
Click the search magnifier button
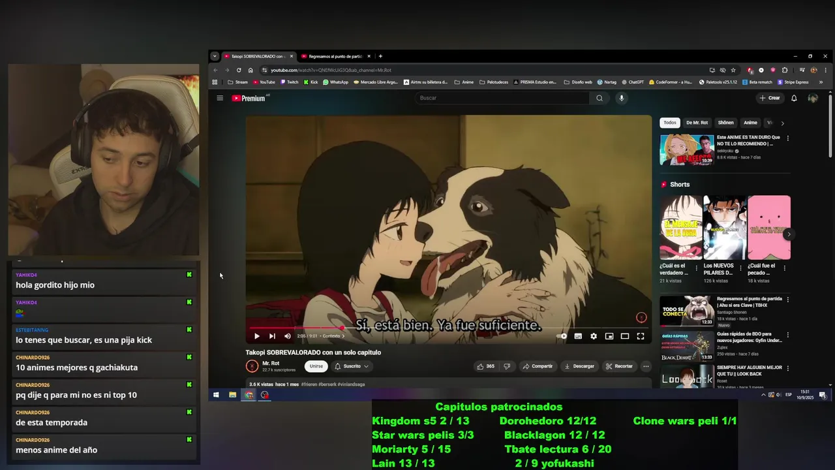pyautogui.click(x=600, y=98)
